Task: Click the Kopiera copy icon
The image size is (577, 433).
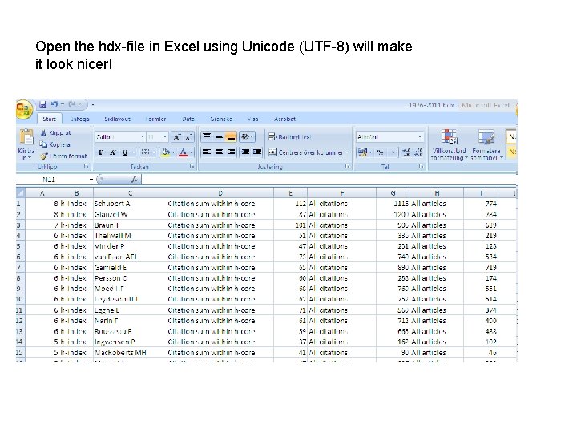Action: click(x=43, y=144)
